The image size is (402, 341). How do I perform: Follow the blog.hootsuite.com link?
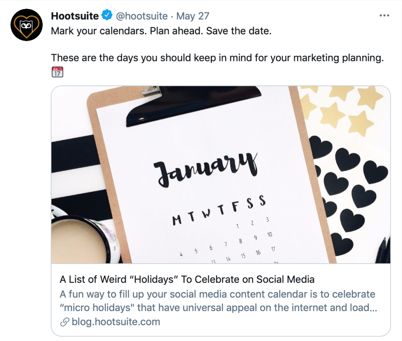point(116,322)
